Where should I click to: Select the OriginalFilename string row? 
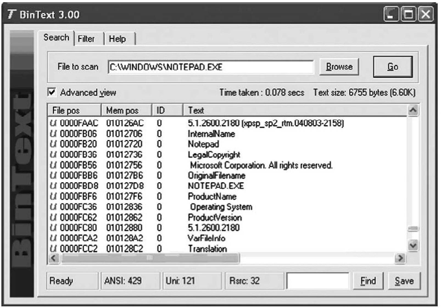tap(227, 175)
